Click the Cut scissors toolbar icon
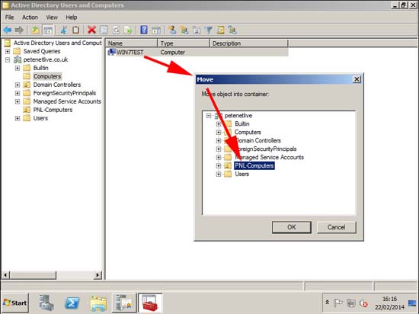 (63, 30)
